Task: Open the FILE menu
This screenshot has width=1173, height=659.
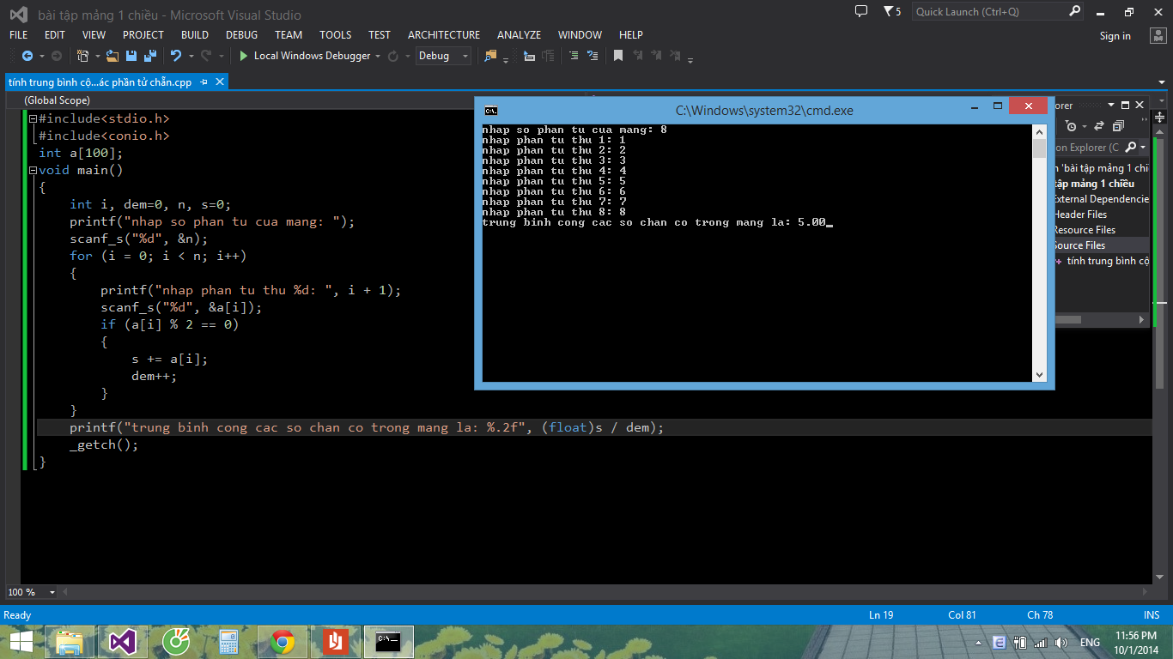Action: 18,35
